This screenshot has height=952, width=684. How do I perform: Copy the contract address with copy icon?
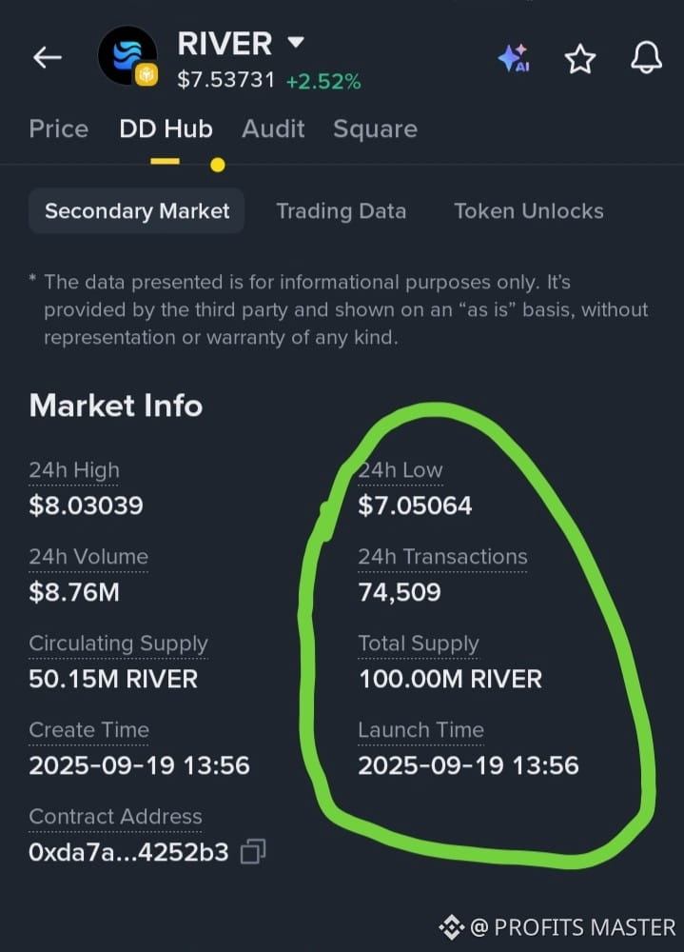pos(253,851)
